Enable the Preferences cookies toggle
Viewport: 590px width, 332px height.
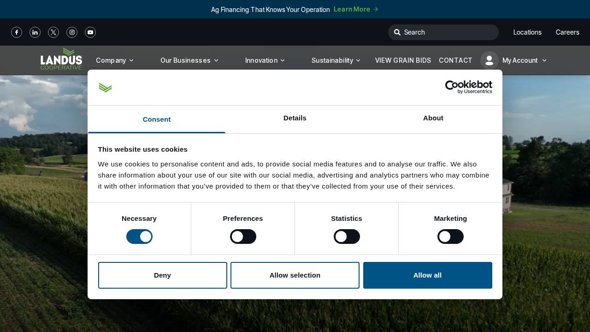coord(243,237)
